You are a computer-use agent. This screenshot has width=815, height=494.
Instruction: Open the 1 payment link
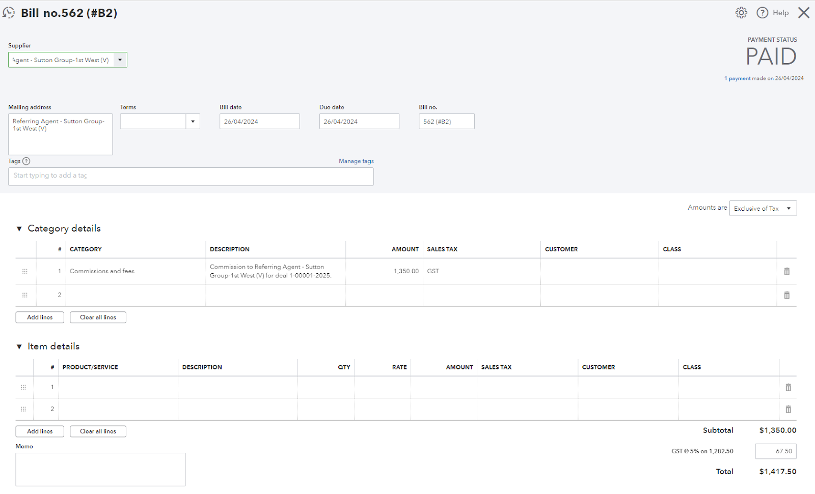click(x=737, y=78)
